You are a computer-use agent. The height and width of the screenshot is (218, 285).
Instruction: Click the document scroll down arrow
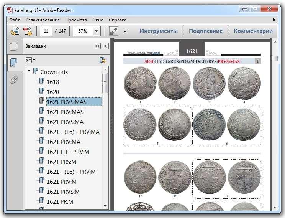coord(275,207)
